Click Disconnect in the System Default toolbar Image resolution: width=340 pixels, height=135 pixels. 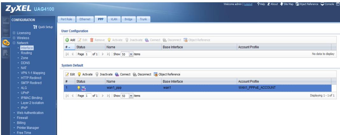pos(142,74)
